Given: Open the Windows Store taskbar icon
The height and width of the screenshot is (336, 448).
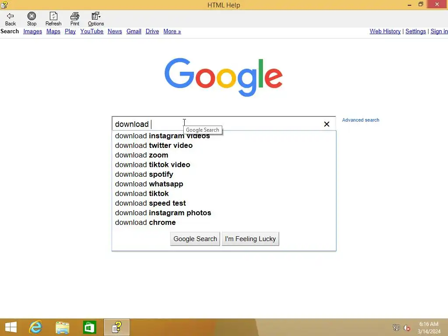Looking at the screenshot, I should click(x=89, y=327).
